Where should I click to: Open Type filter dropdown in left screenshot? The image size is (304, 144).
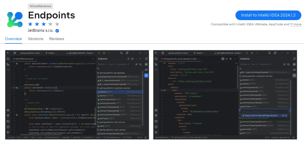pyautogui.click(x=112, y=64)
